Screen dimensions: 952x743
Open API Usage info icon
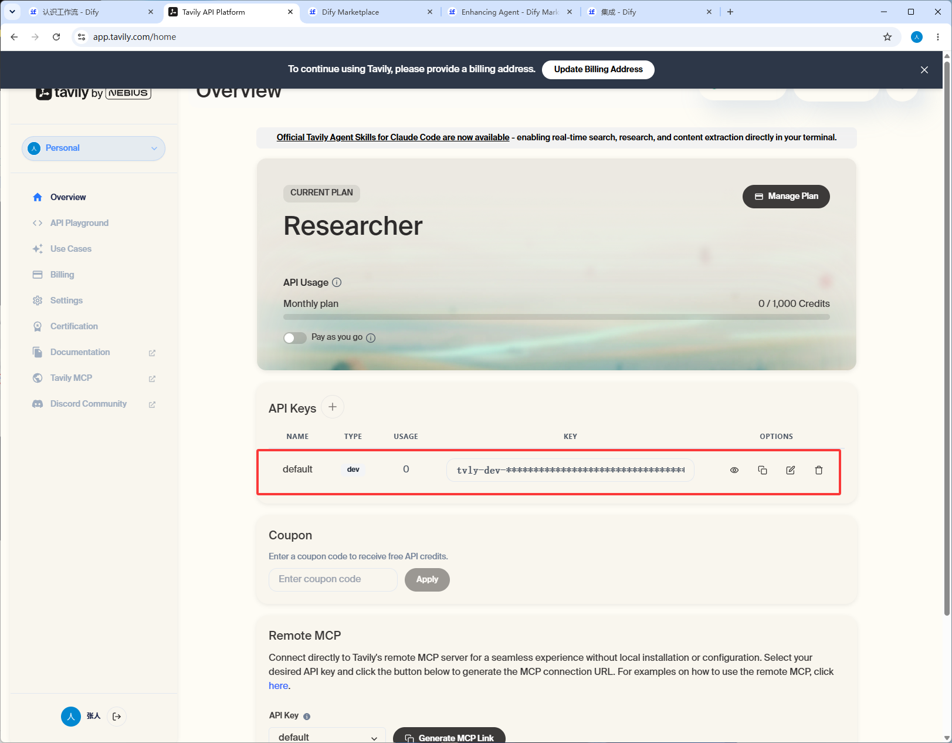click(x=337, y=282)
